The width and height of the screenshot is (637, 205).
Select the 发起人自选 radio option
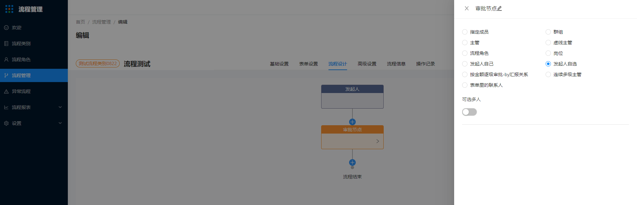point(548,64)
